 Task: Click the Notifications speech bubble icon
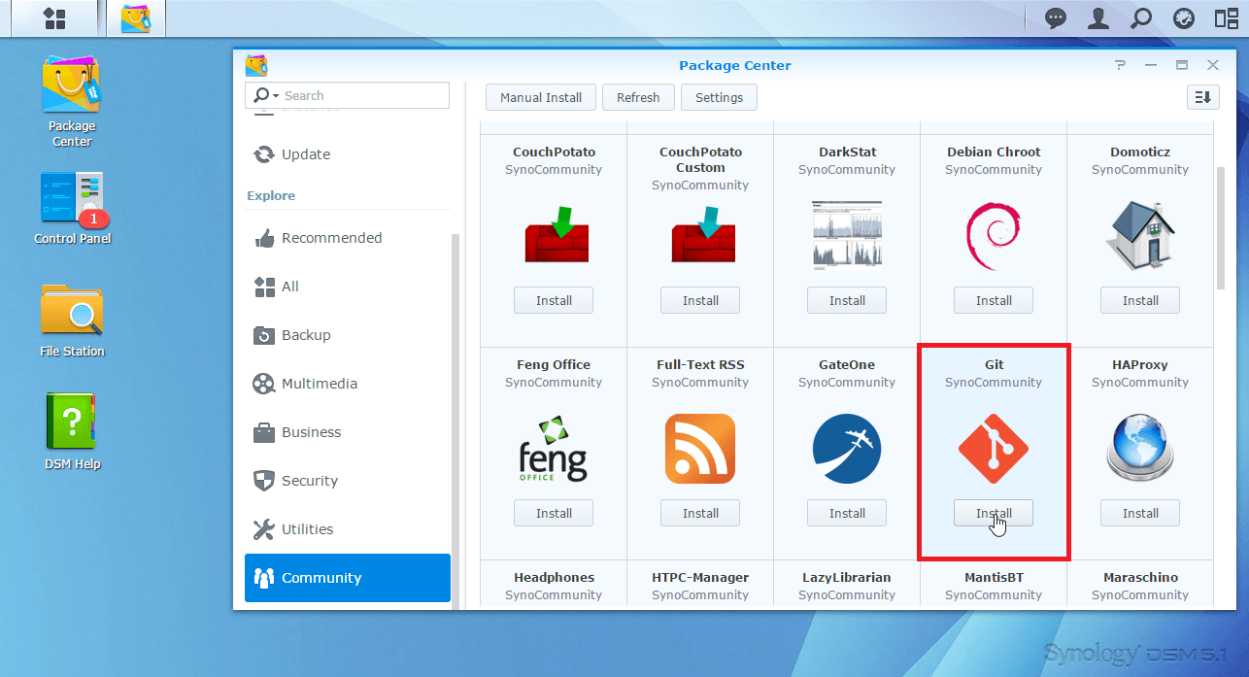click(1055, 18)
